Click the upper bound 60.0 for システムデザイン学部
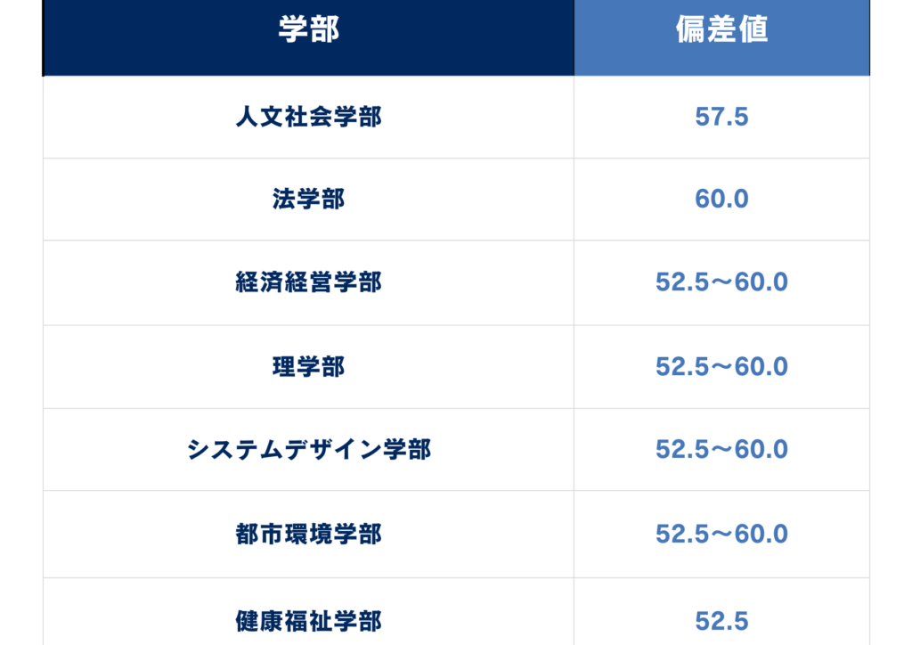 (760, 449)
